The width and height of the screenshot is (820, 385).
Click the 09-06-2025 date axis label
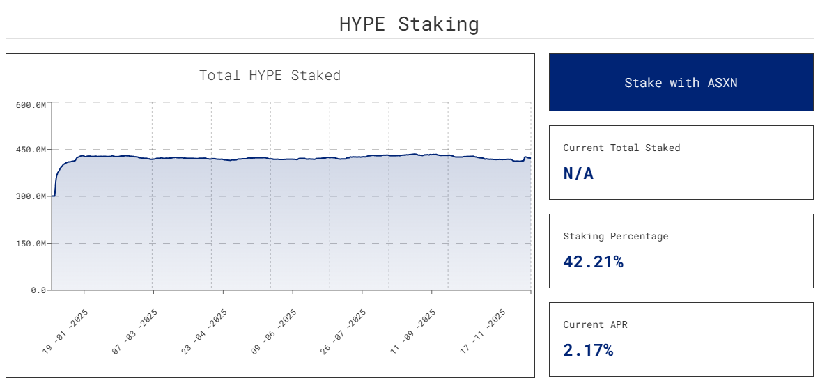[274, 332]
